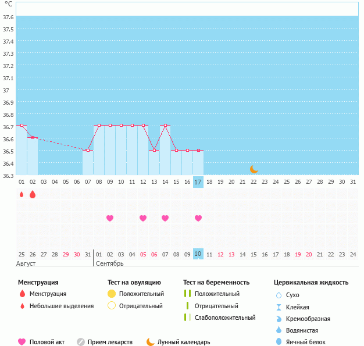
Task: Click the gray 'Прием лекарств' pill icon in legend
Action: (81, 342)
